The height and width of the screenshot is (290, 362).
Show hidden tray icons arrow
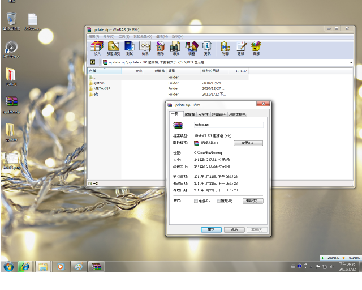coord(311,267)
